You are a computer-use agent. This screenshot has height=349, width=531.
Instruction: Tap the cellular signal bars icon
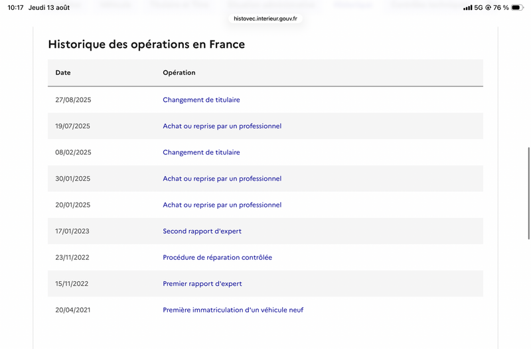coord(468,7)
